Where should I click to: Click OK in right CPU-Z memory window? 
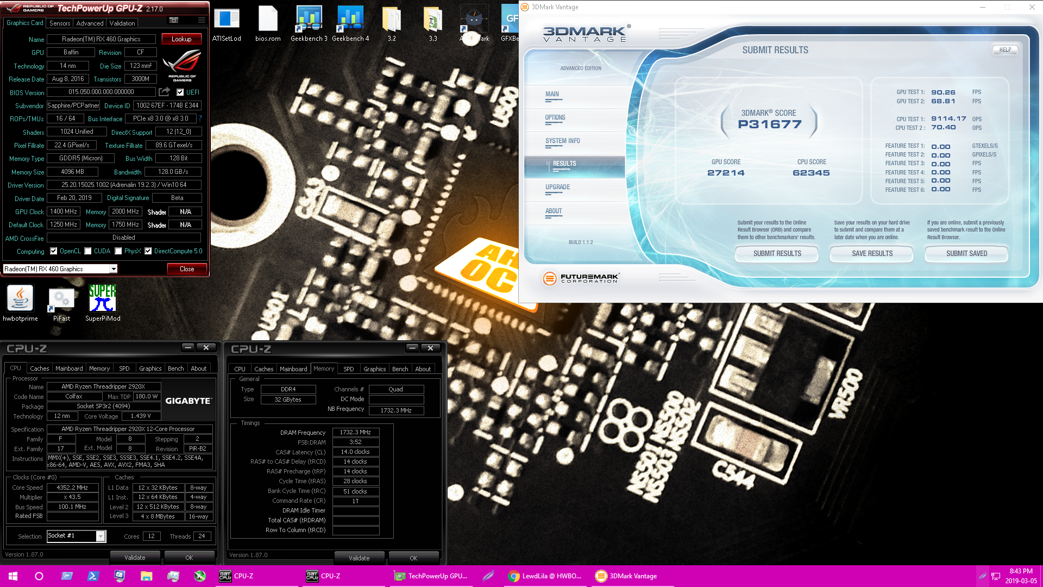click(413, 558)
